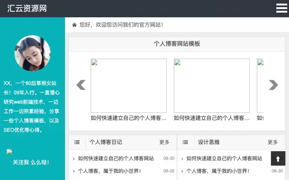The height and width of the screenshot is (180, 289).
Task: Open 如何快速建立自己的个人博客网站 in 设计思维 list
Action: tap(224, 158)
